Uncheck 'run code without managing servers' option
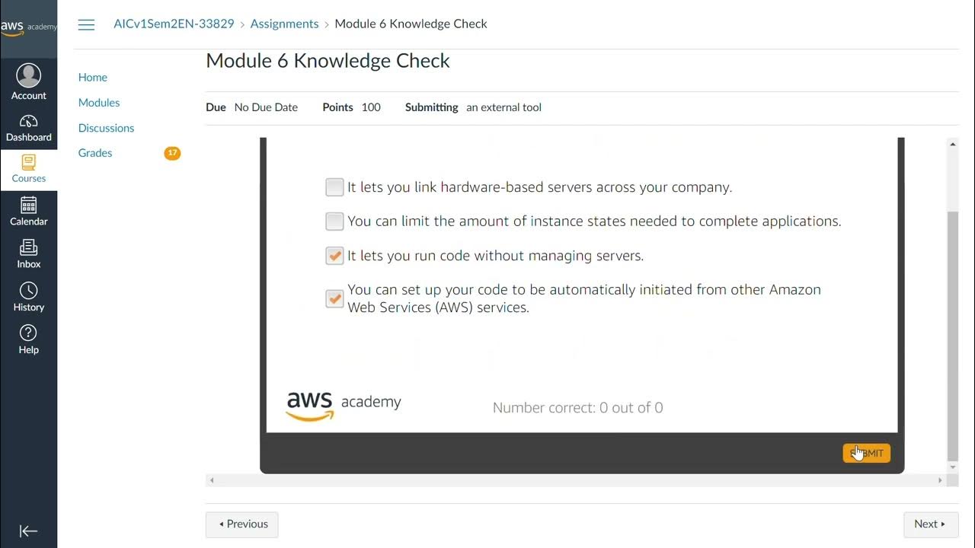Screen dimensions: 975x548 [x=334, y=256]
